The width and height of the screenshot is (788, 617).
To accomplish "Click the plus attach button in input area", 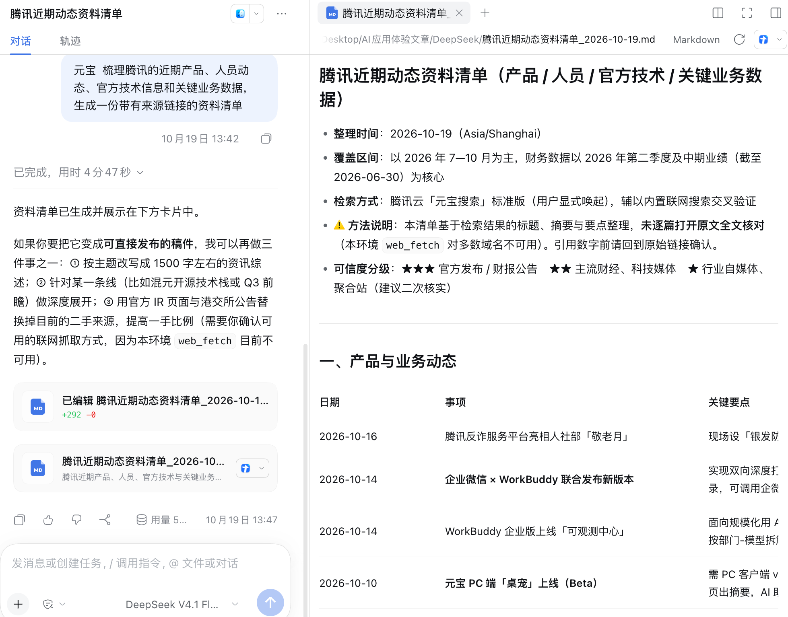I will [x=18, y=604].
